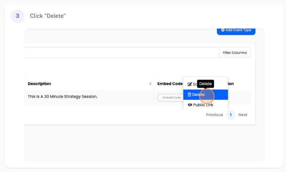This screenshot has height=172, width=286.
Task: Select Delete from the action menu
Action: click(198, 95)
